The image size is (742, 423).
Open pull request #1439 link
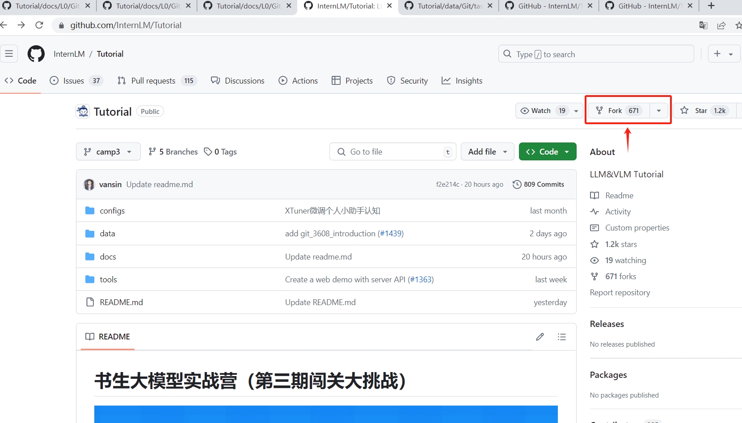[391, 234]
